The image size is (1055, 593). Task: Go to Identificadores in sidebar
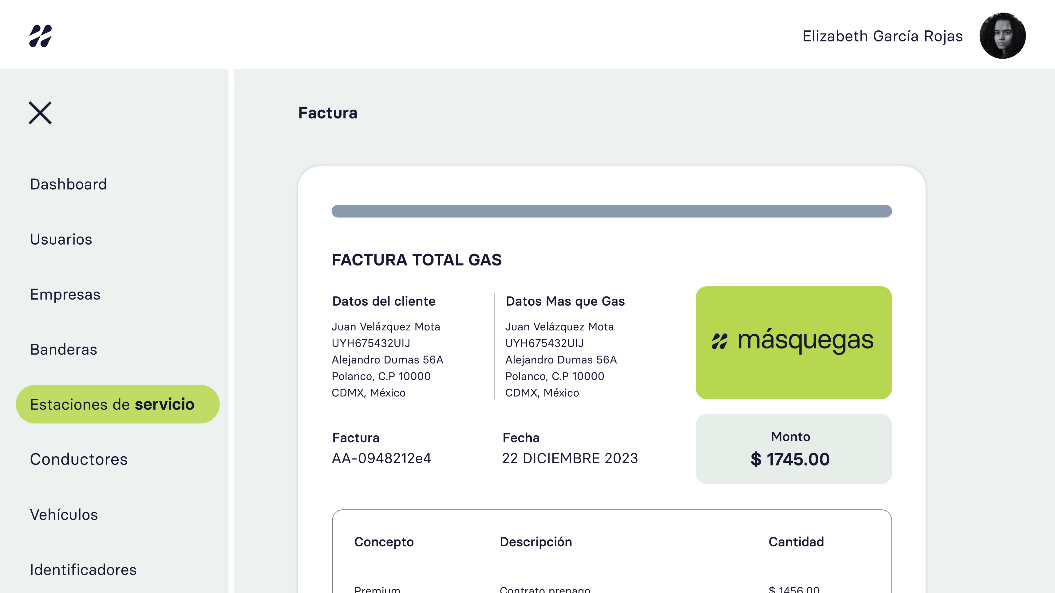tap(83, 570)
